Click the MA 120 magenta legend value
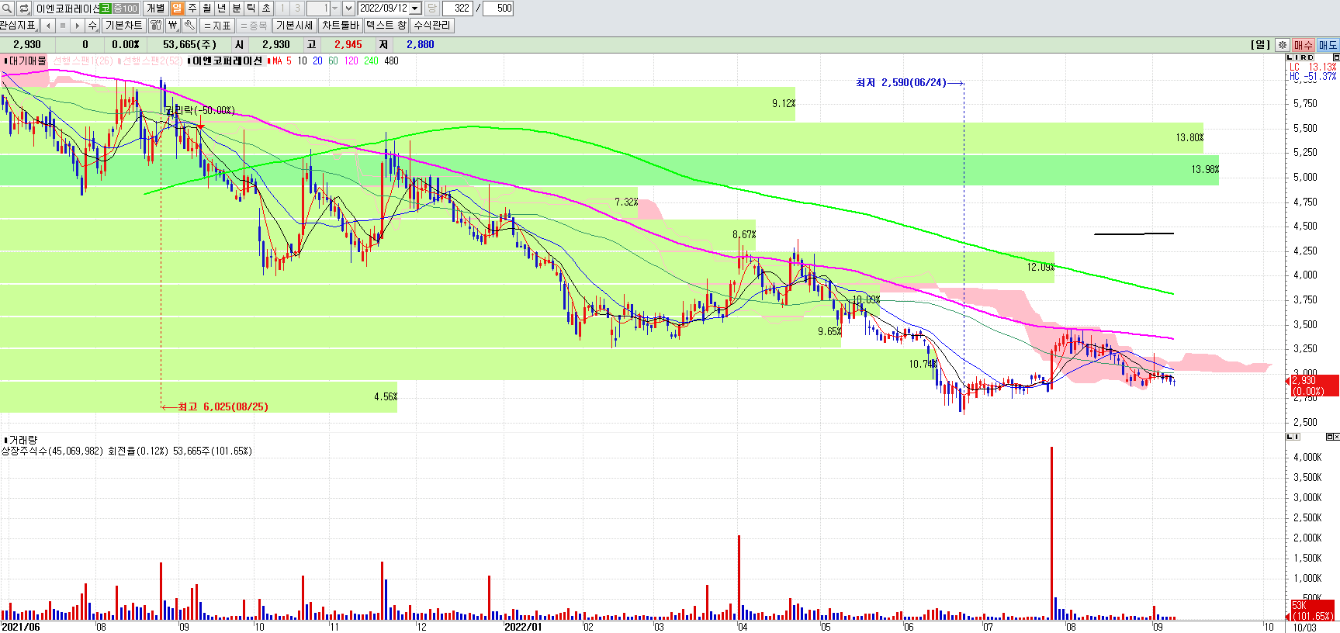The image size is (1340, 633). (x=351, y=61)
